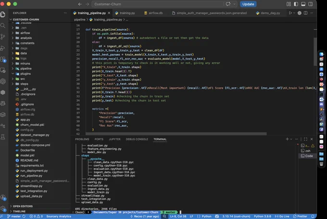The image size is (327, 219).
Task: Select the zsh terminal session
Action: 307,151
